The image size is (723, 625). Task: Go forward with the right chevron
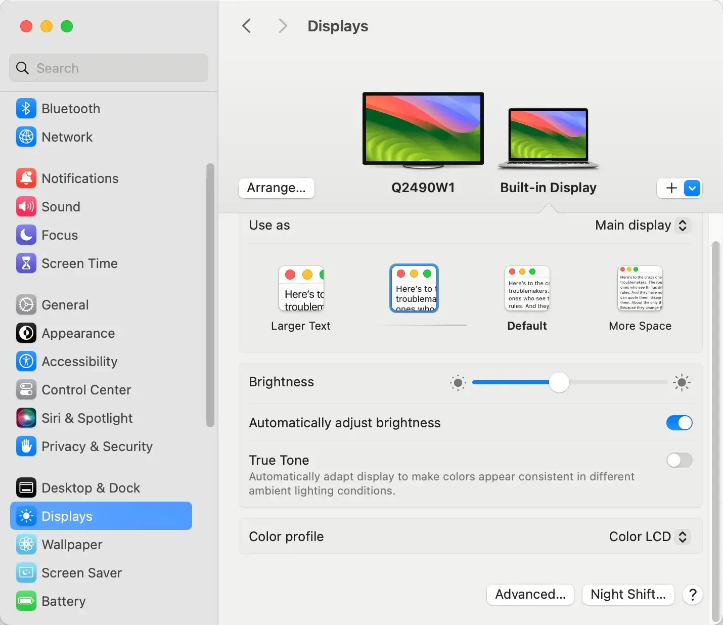[283, 26]
